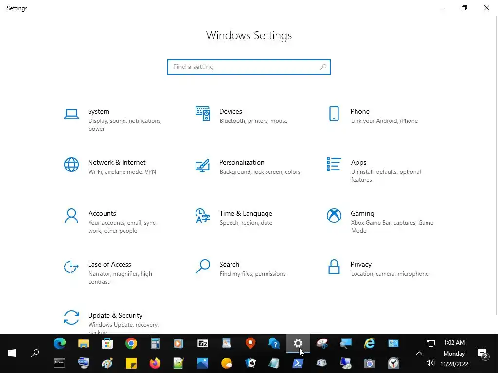Image resolution: width=498 pixels, height=373 pixels.
Task: Open Gaming Xbox icon
Action: tap(334, 216)
